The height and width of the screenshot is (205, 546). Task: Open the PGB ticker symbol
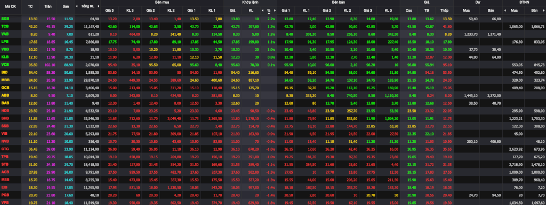click(x=5, y=195)
